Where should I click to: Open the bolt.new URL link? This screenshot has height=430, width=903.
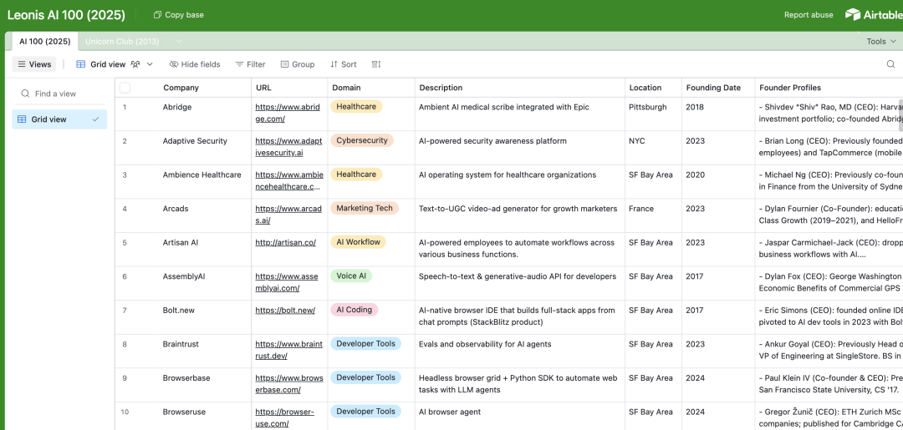coord(285,311)
